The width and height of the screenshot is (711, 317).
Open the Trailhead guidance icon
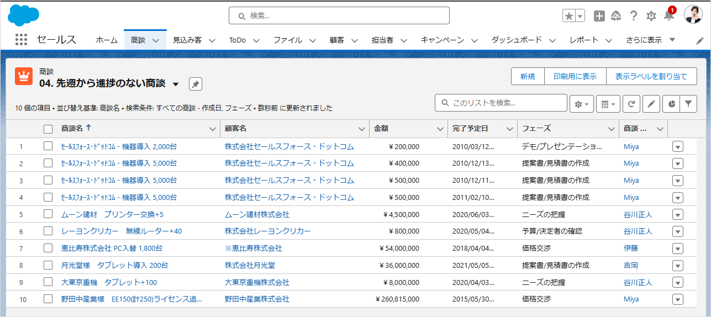[x=617, y=16]
